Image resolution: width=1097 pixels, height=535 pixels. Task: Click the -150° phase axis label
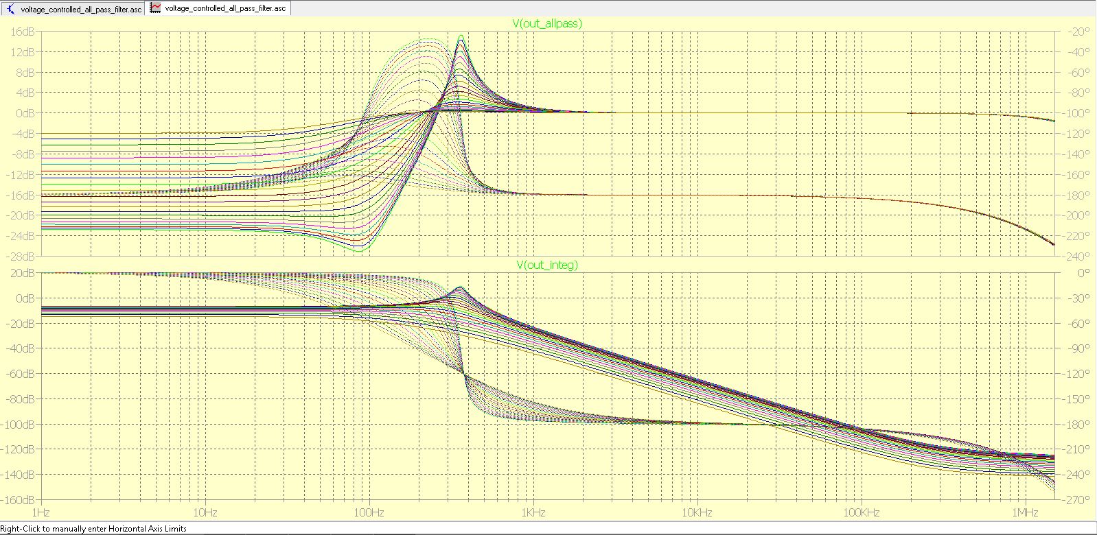pos(1077,399)
